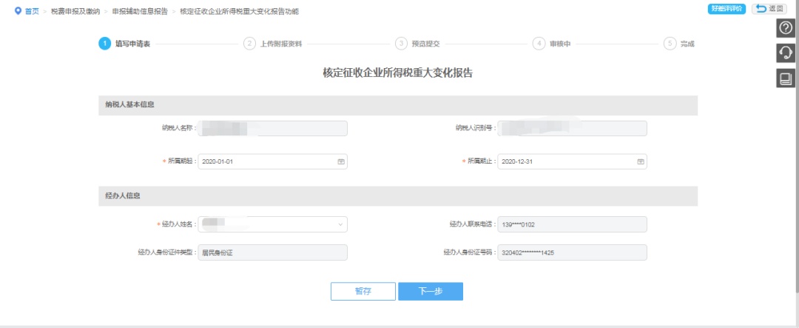The width and height of the screenshot is (799, 328).
Task: Click the blue 好差评评价 button
Action: [x=726, y=9]
